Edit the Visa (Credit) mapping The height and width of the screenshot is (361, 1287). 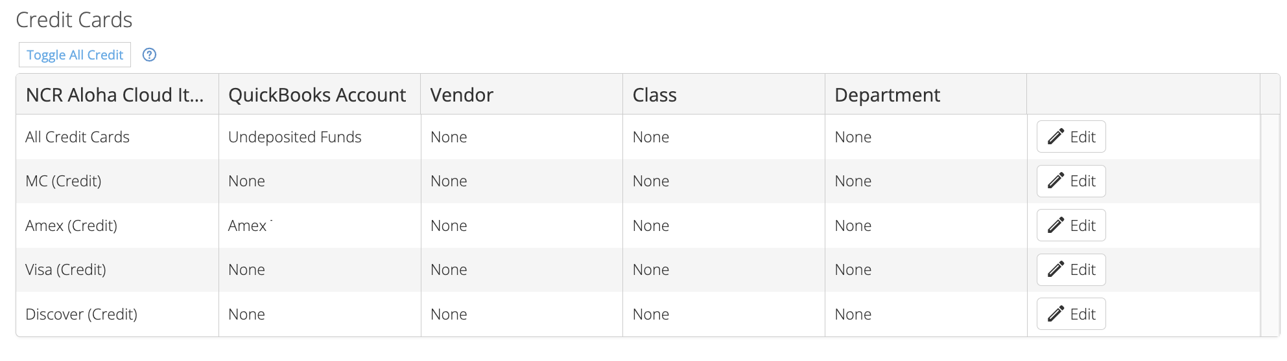point(1071,270)
